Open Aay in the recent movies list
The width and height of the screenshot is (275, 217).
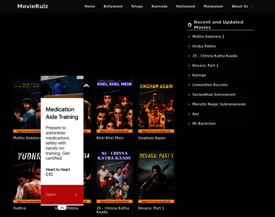(x=195, y=114)
